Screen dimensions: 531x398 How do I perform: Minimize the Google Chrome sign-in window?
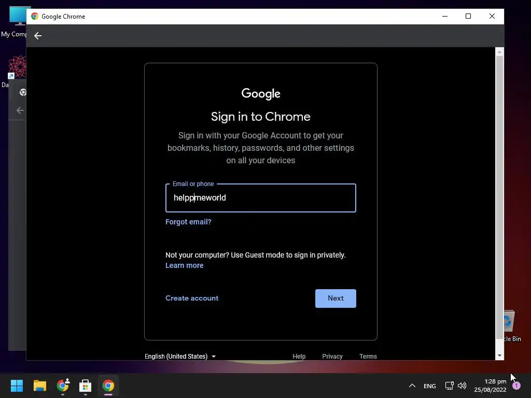(444, 16)
